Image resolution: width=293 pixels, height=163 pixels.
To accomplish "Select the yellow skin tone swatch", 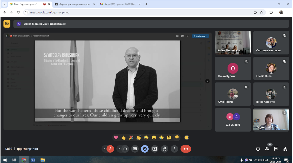I will 187,137.
